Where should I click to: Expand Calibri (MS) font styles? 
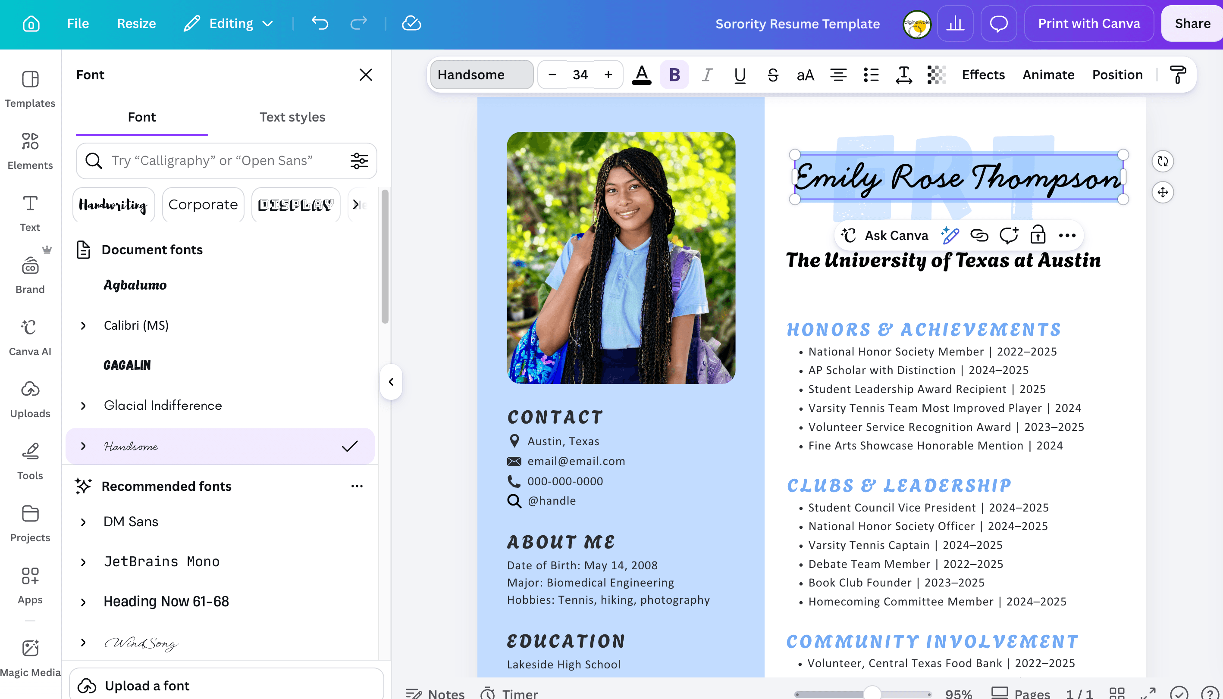click(x=83, y=325)
